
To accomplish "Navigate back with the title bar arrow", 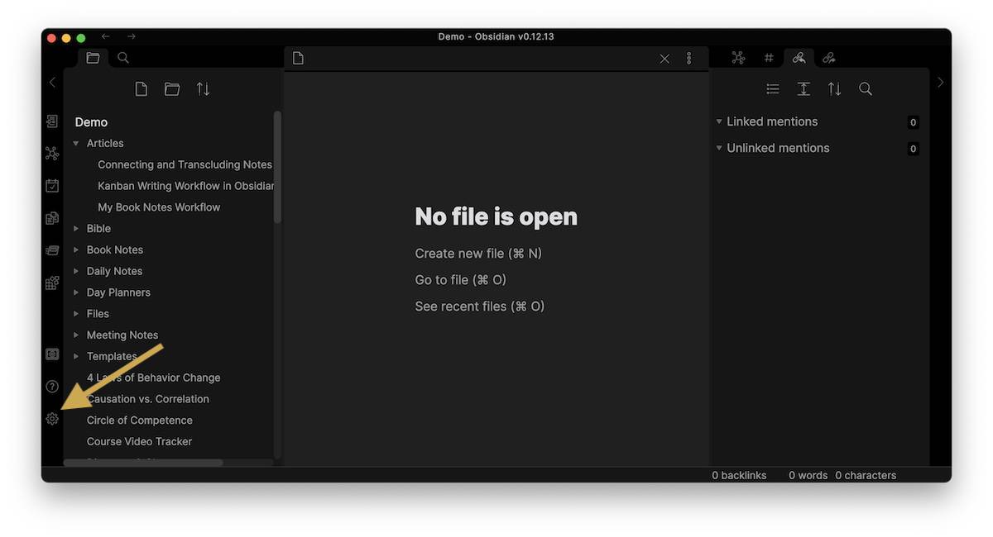I will [x=106, y=36].
